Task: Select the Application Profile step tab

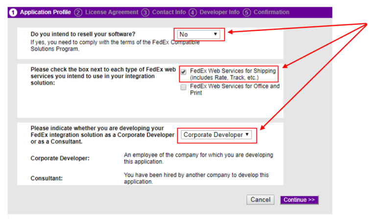Action: coord(46,12)
